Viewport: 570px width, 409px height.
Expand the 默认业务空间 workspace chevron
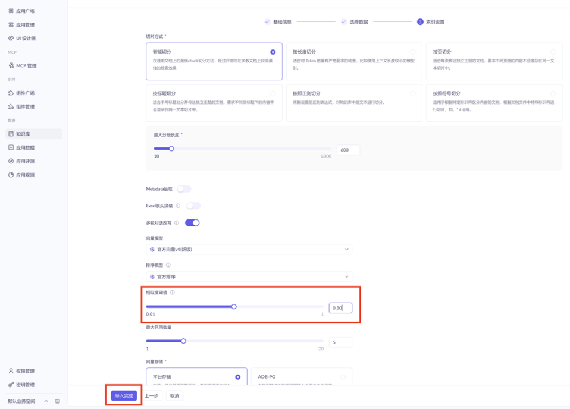click(x=46, y=401)
